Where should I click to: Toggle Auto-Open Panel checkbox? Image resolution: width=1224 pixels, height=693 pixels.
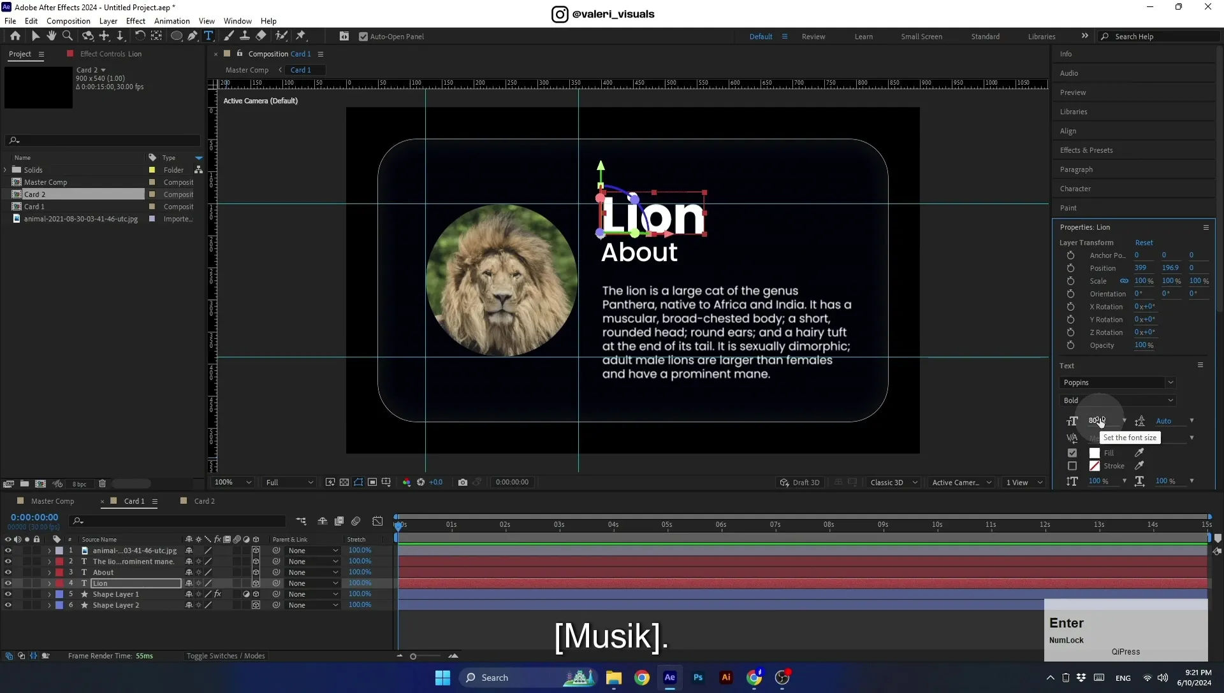point(363,37)
